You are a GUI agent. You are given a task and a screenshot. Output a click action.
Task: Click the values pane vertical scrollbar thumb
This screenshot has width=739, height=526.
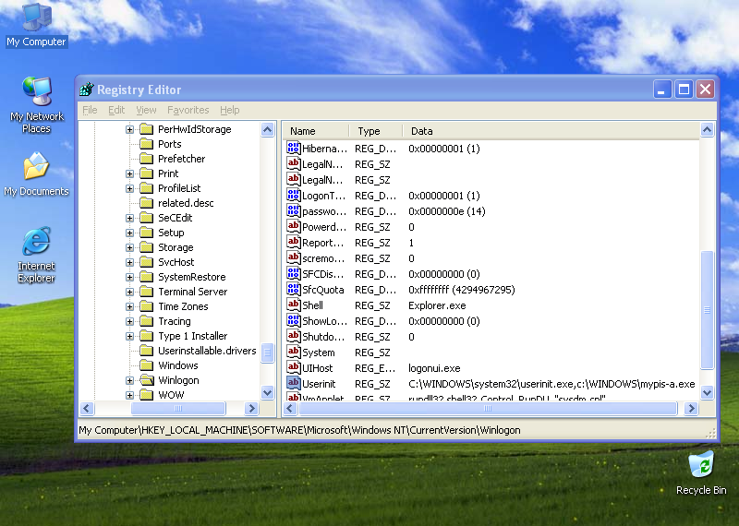tap(707, 310)
